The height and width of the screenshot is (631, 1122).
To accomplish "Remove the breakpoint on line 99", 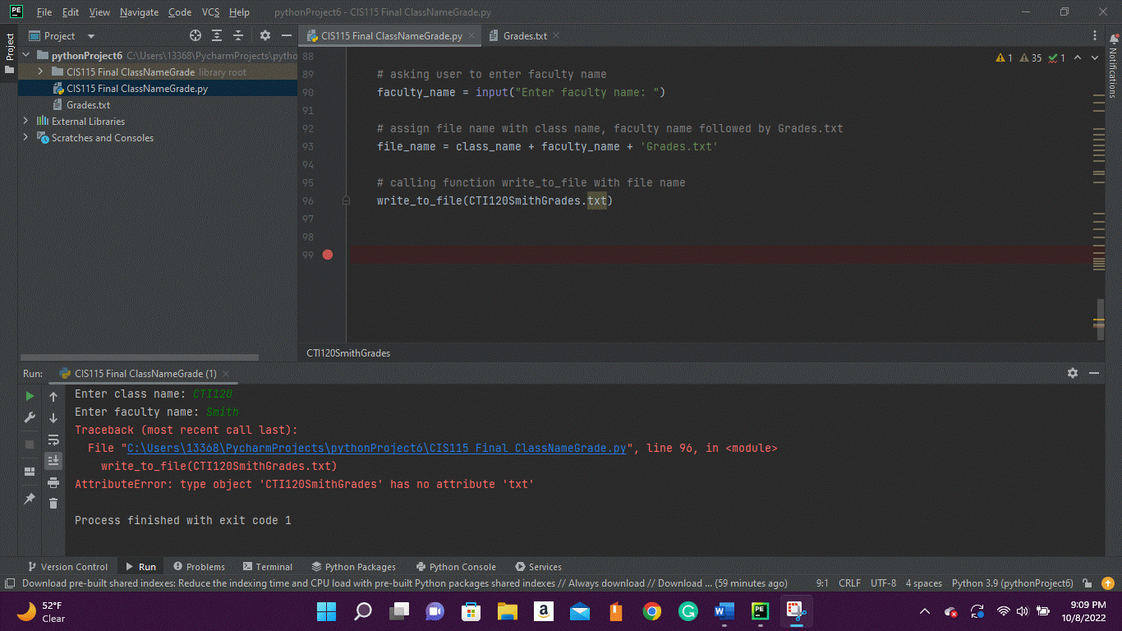I will (328, 255).
